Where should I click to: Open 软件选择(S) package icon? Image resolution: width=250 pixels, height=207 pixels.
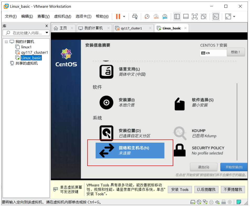180,104
